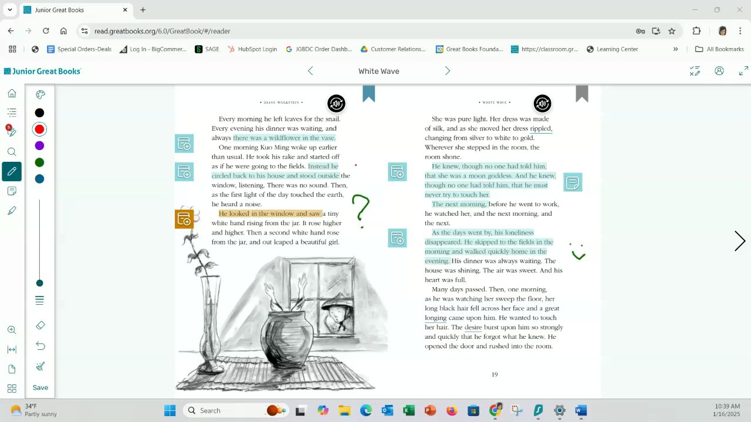Open the activities icon with red badge
This screenshot has height=422, width=751.
11,131
